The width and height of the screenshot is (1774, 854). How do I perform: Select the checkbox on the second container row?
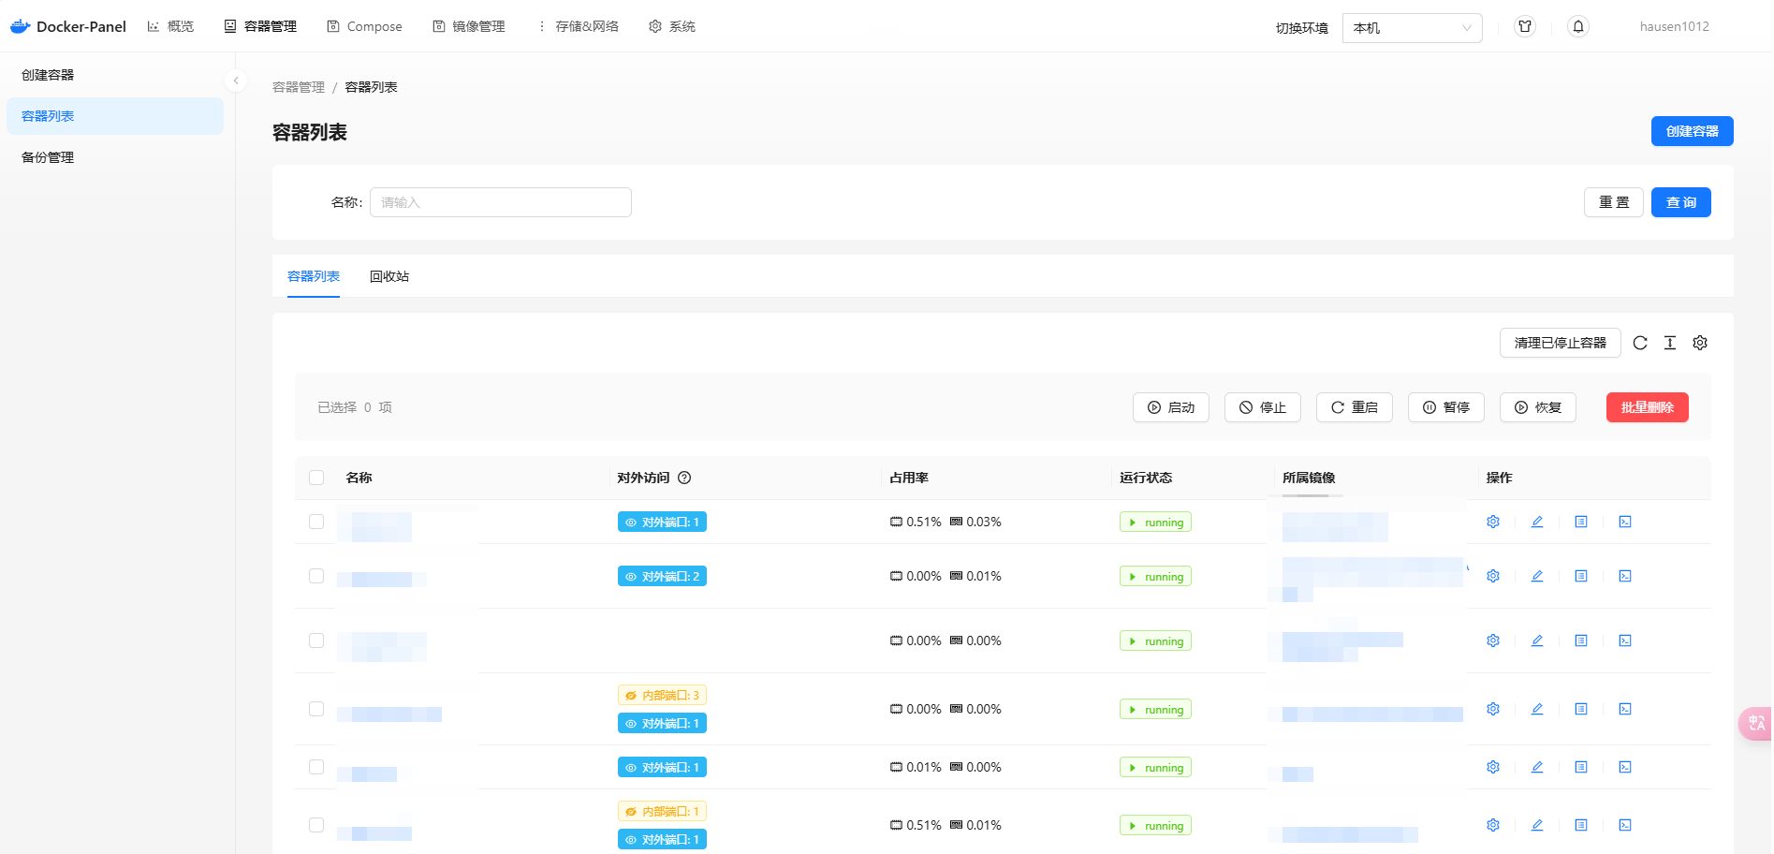tap(316, 576)
